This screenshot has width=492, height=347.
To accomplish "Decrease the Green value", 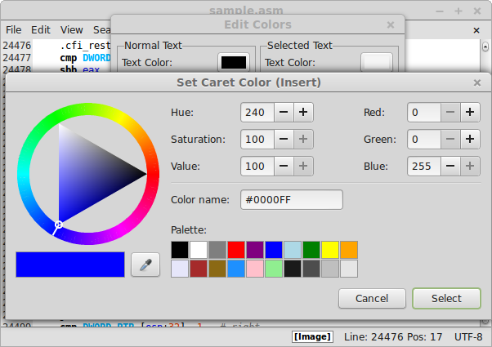I will (450, 139).
